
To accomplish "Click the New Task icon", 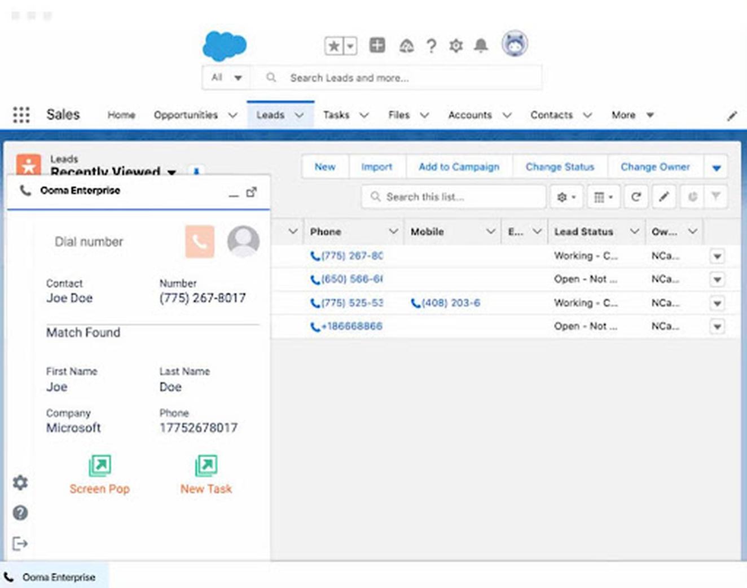I will 206,466.
